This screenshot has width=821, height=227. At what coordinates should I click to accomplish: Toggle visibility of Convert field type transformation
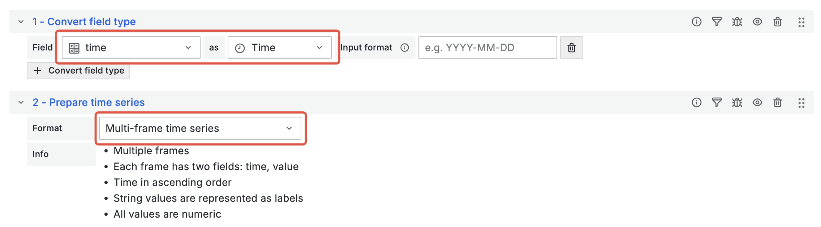(757, 22)
